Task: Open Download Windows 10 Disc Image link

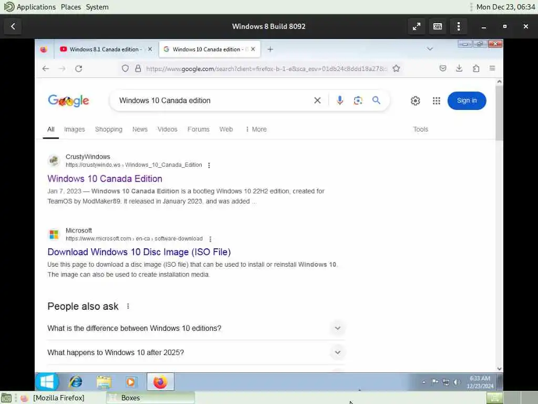Action: pos(139,252)
